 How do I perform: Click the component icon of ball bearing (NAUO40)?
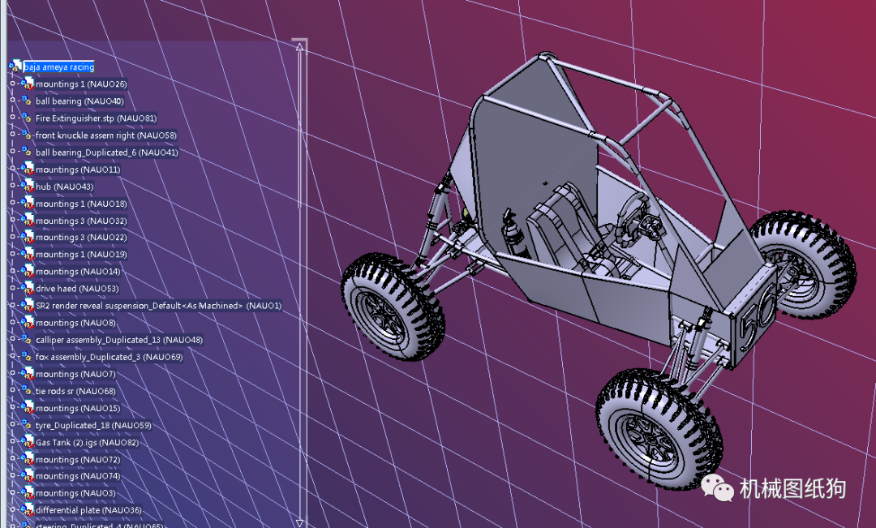click(x=27, y=101)
